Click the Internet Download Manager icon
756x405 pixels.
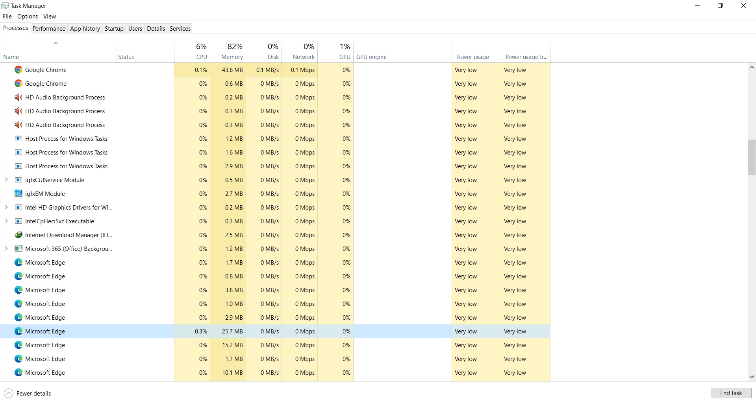19,235
